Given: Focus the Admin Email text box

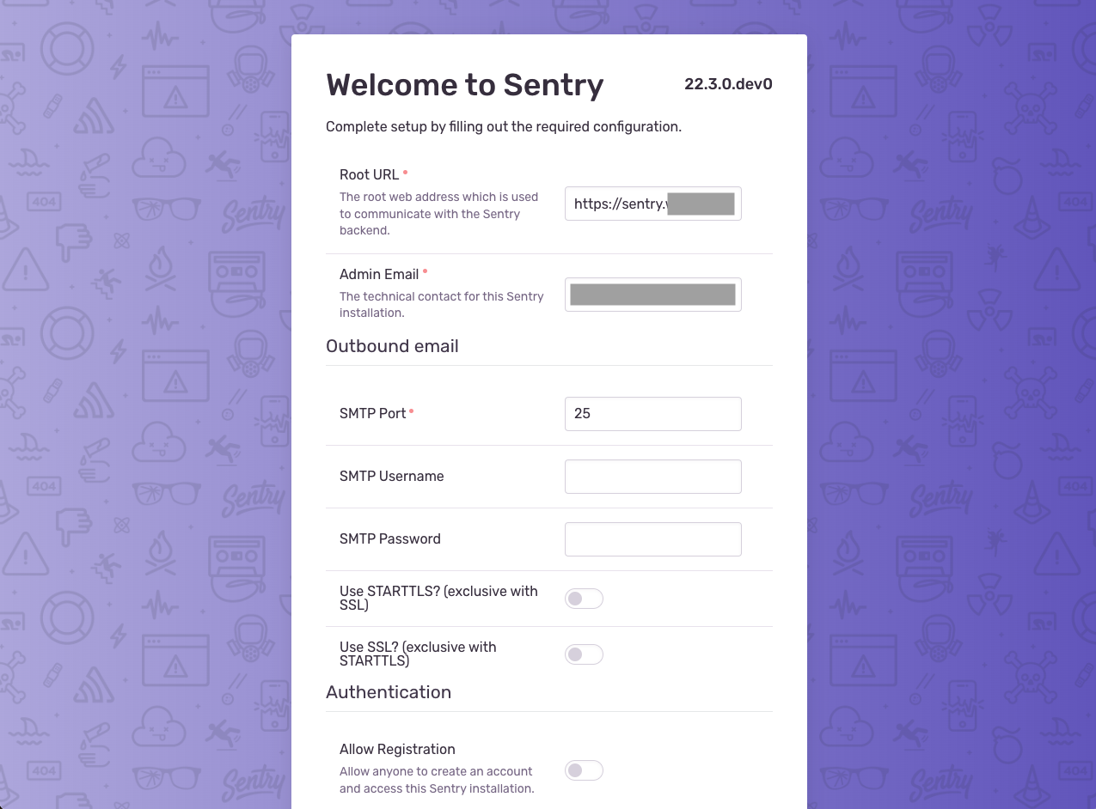Looking at the screenshot, I should tap(652, 295).
